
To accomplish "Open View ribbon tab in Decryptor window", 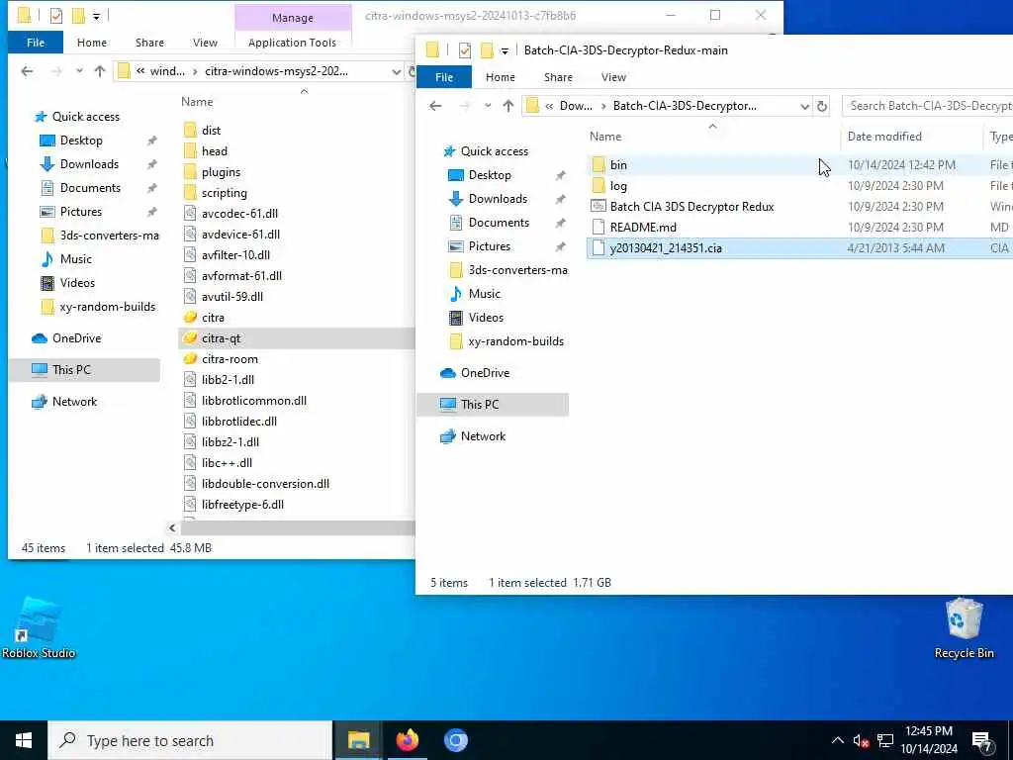I will pyautogui.click(x=613, y=77).
